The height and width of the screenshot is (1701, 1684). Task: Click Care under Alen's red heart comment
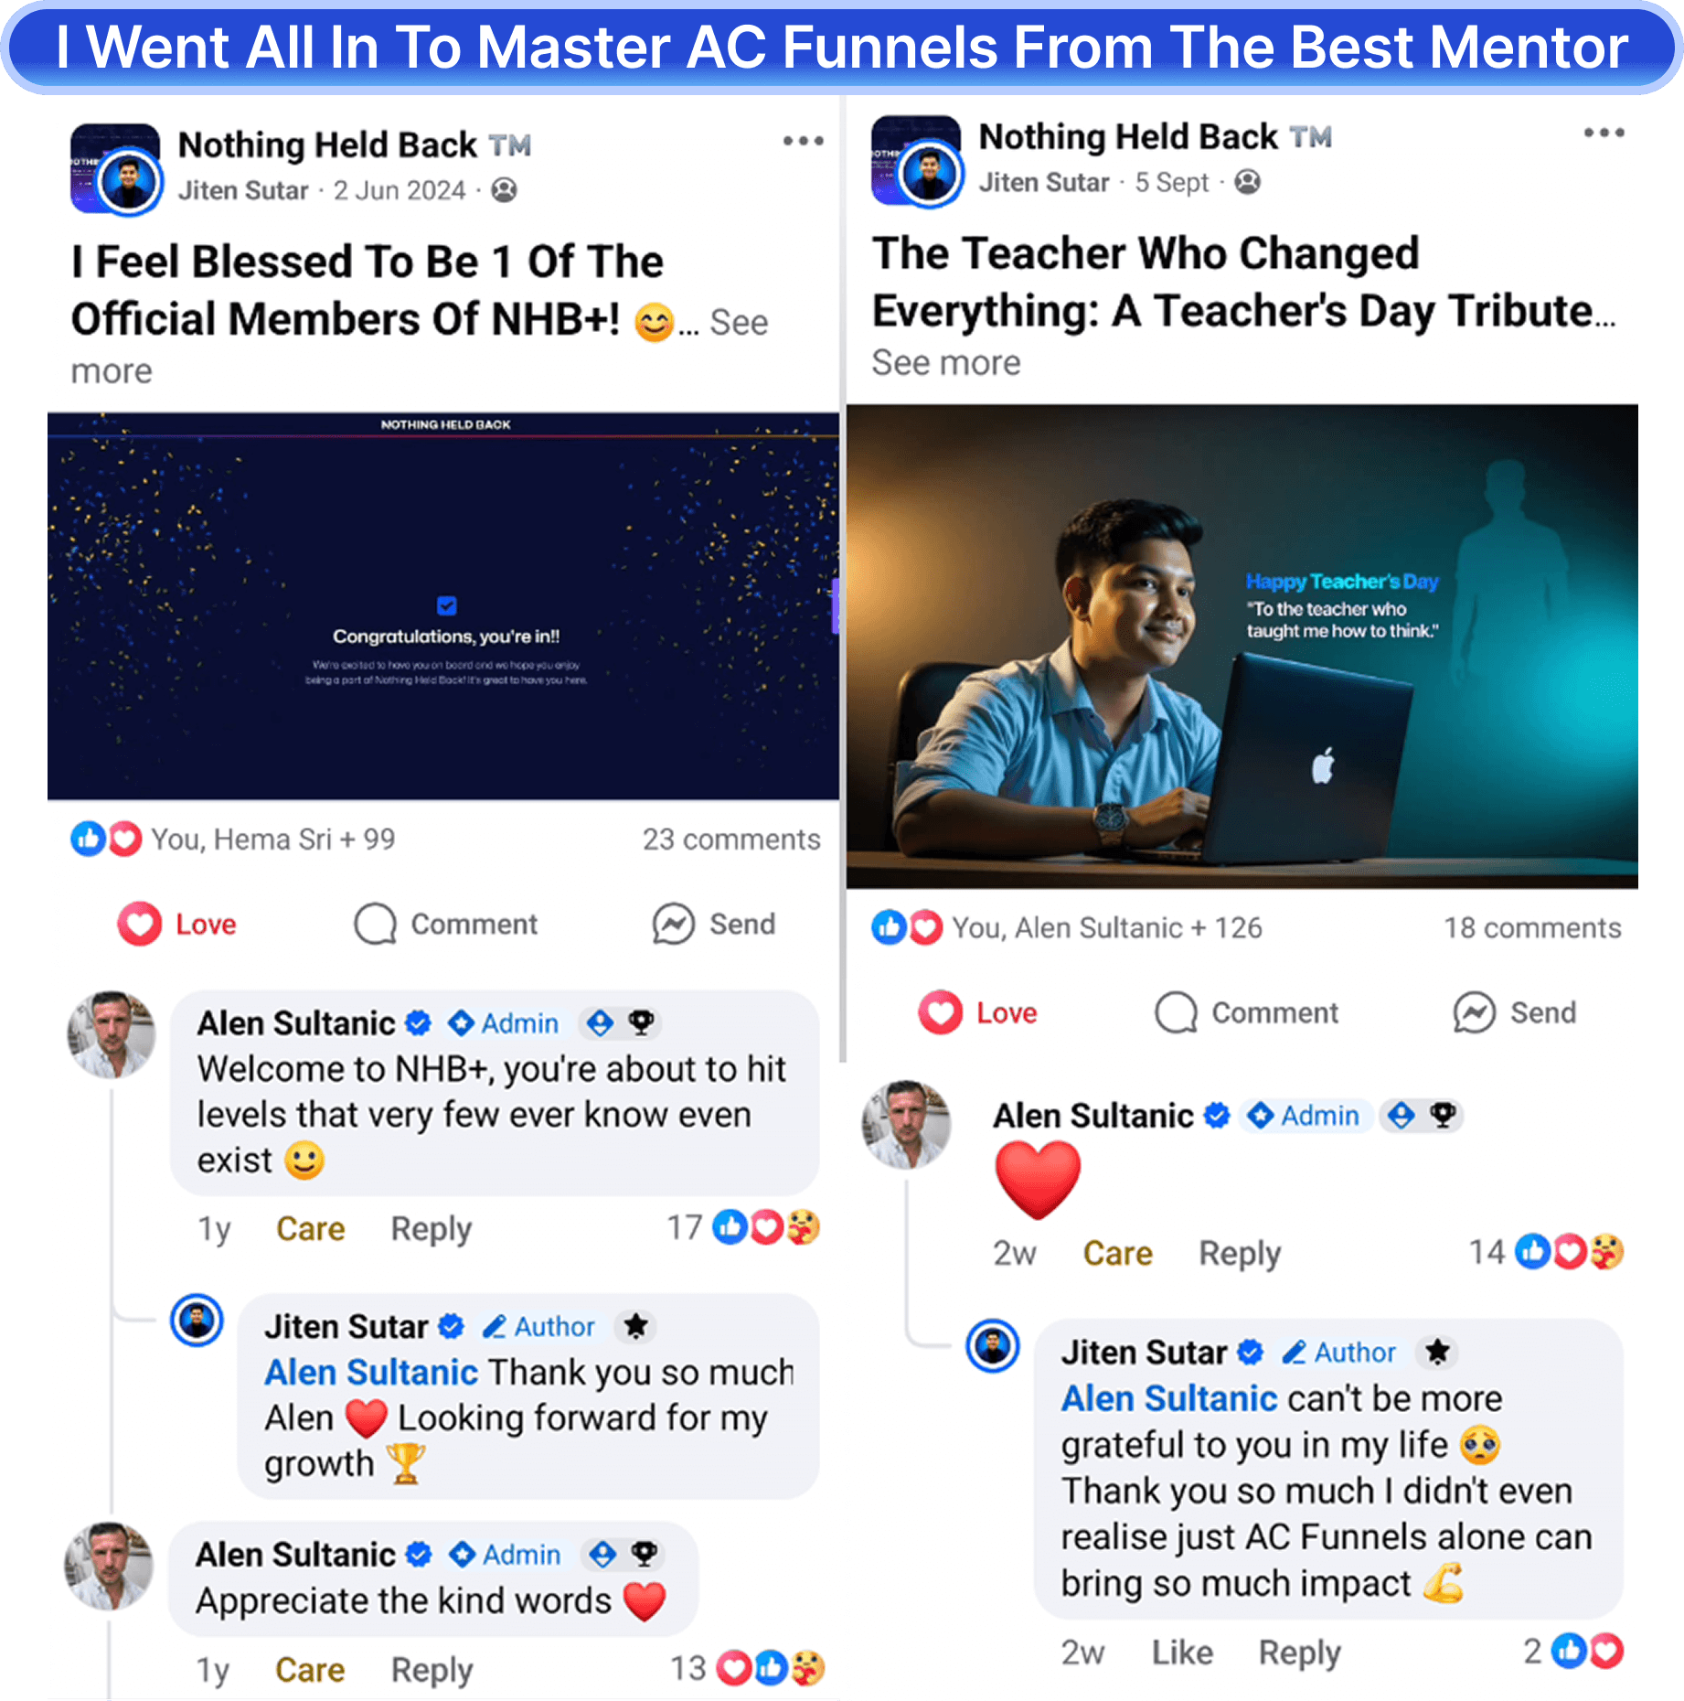point(1117,1253)
